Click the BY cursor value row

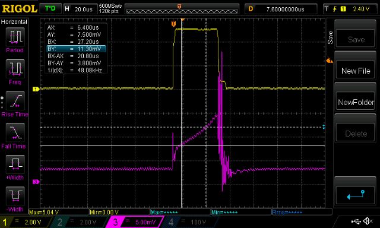pyautogui.click(x=76, y=49)
